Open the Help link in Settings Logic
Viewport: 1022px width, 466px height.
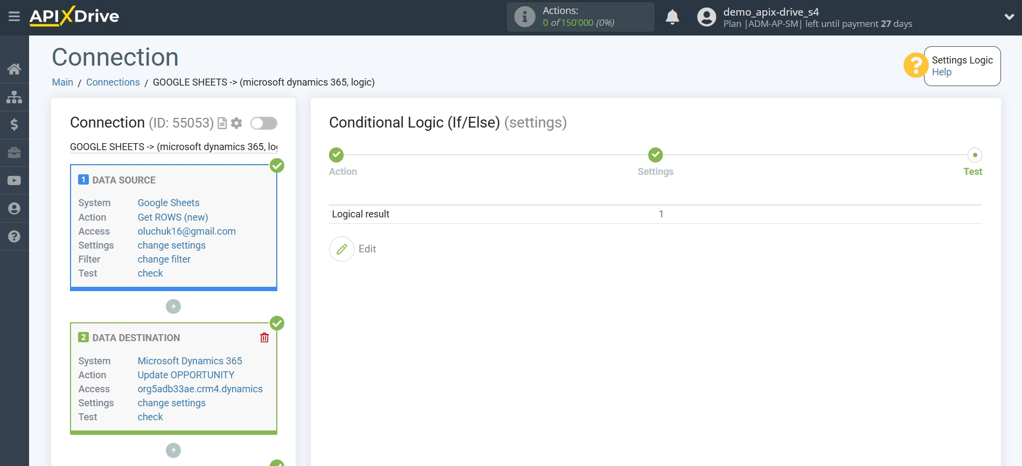[941, 72]
